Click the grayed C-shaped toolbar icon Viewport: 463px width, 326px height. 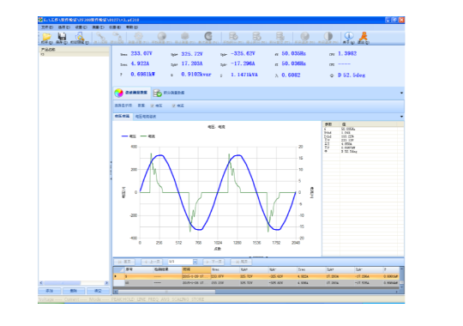(208, 36)
